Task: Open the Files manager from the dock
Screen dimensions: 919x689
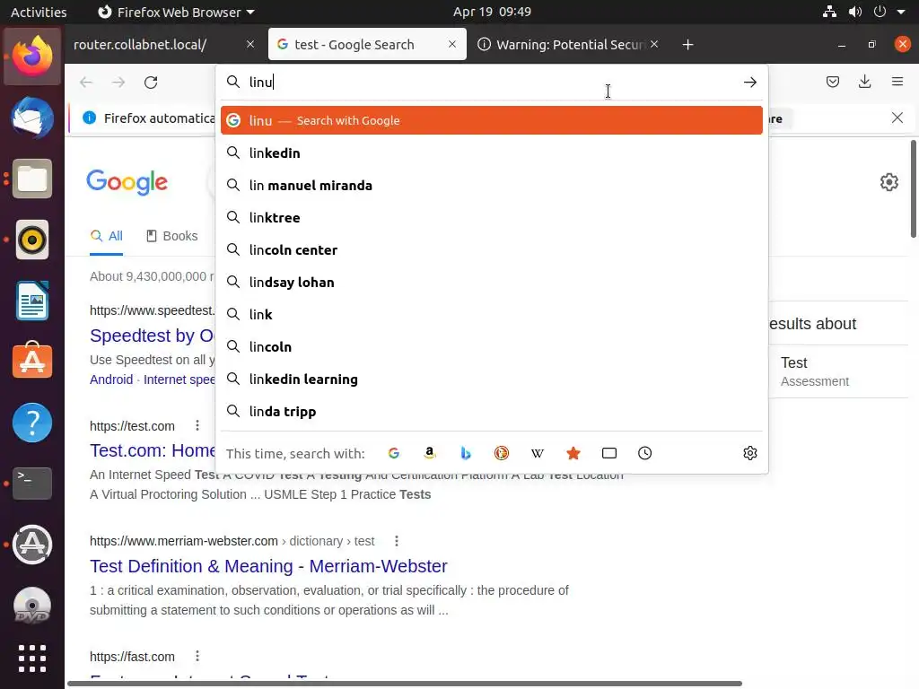Action: [32, 179]
